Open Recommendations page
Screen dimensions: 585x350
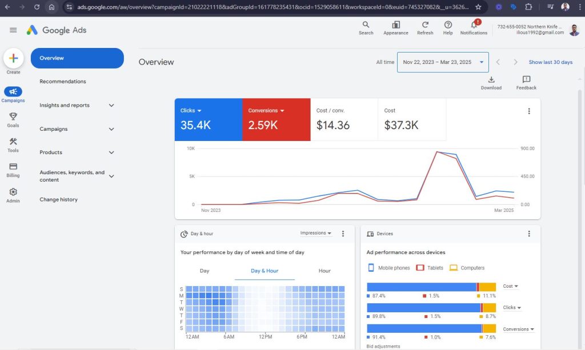point(63,82)
